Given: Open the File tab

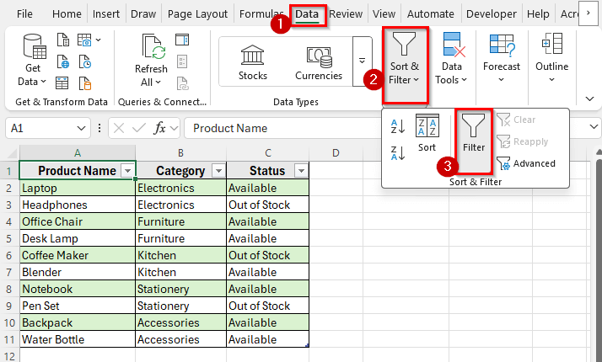Looking at the screenshot, I should [x=24, y=14].
